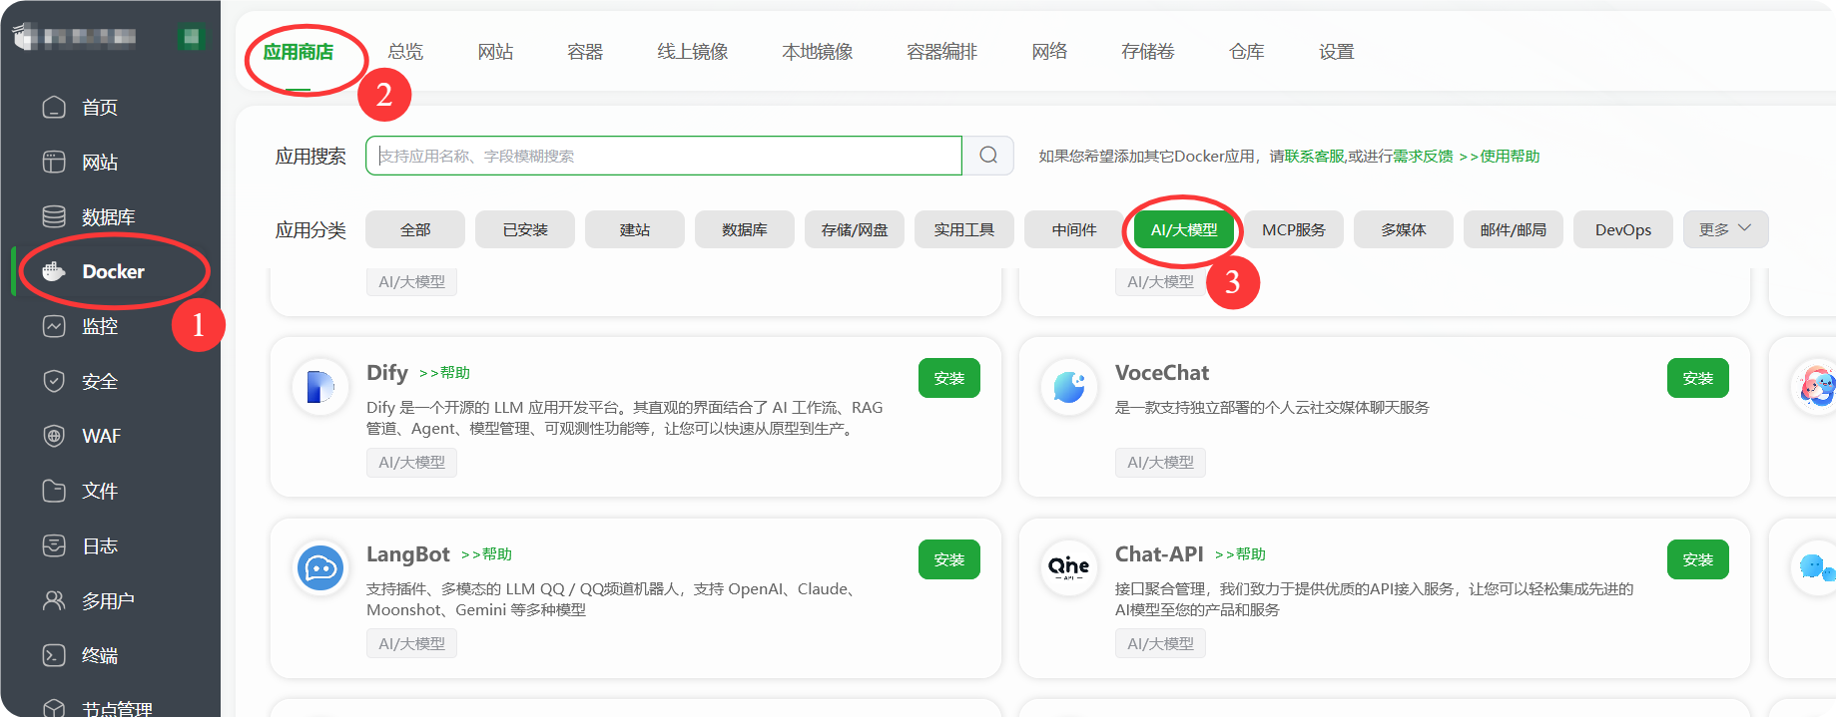Filter by 中间件 category
Image resolution: width=1836 pixels, height=717 pixels.
pos(1074,229)
